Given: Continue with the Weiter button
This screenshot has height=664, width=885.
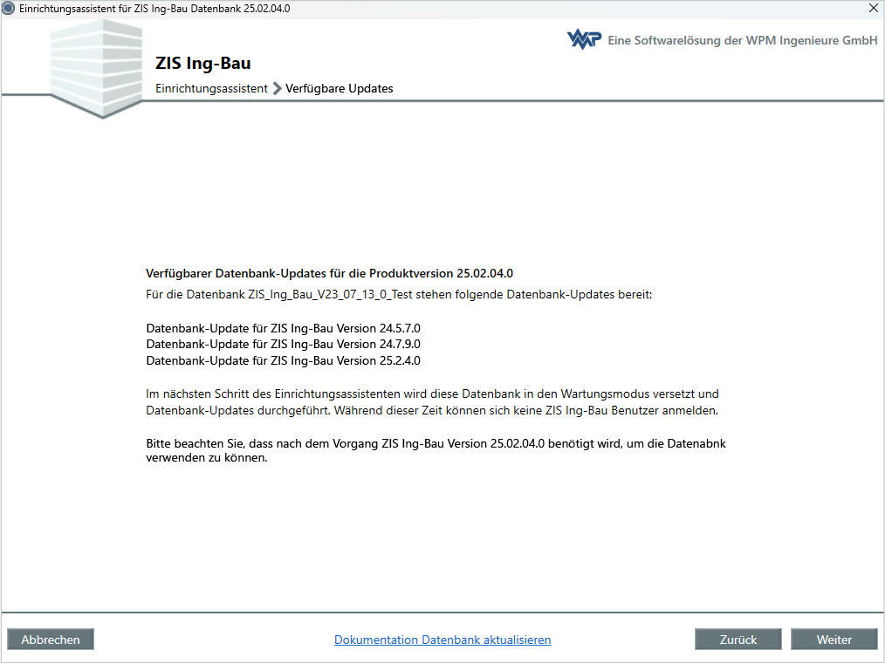Looking at the screenshot, I should 834,640.
